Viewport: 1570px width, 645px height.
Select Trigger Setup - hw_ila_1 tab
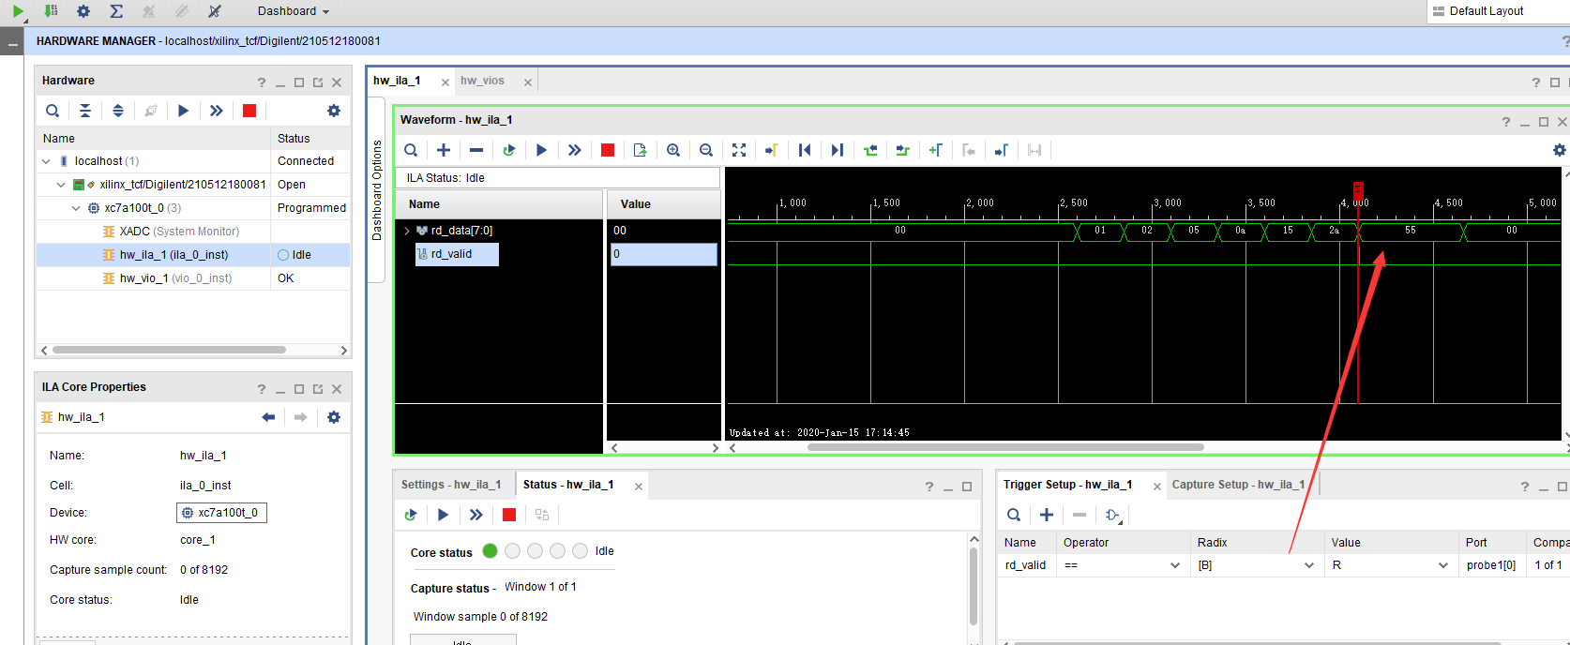1067,485
